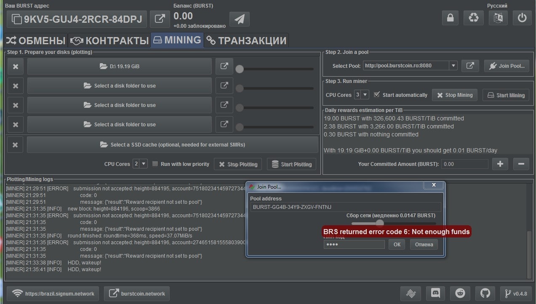
Task: Click the recycle arrows icon in the header
Action: pos(474,18)
